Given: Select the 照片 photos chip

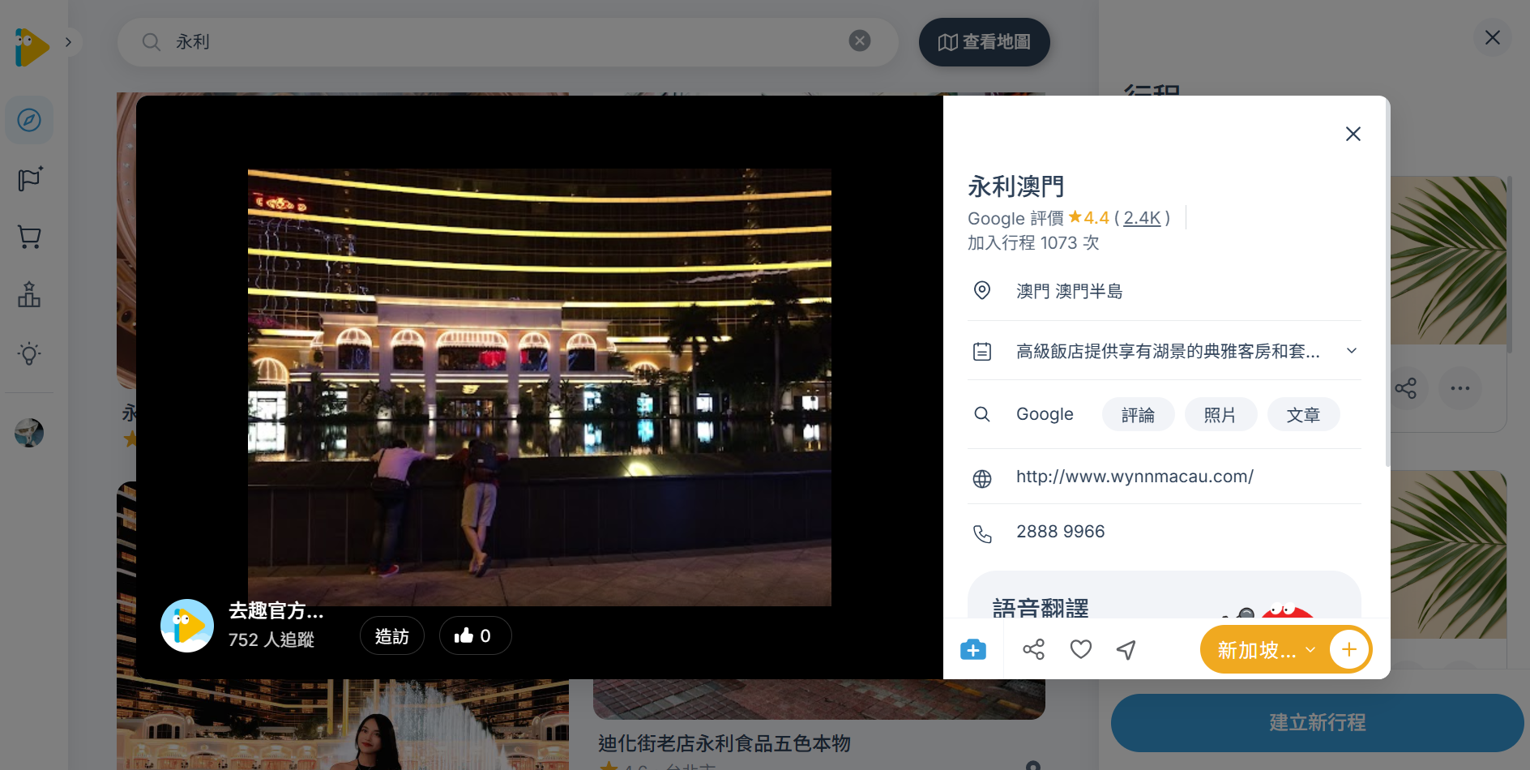Looking at the screenshot, I should point(1220,415).
